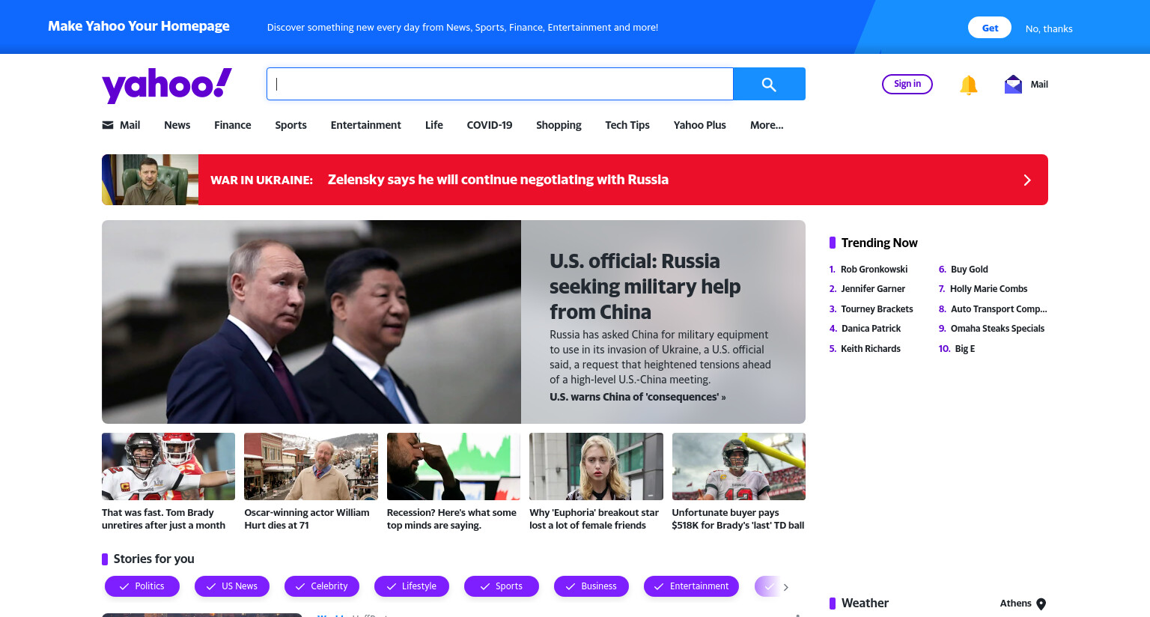Select trending Tourney Brackets

coord(877,309)
